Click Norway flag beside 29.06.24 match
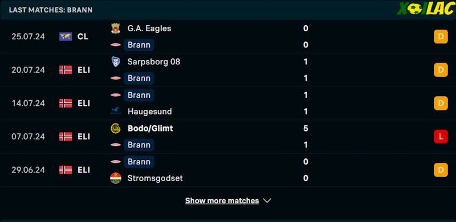 click(x=66, y=170)
